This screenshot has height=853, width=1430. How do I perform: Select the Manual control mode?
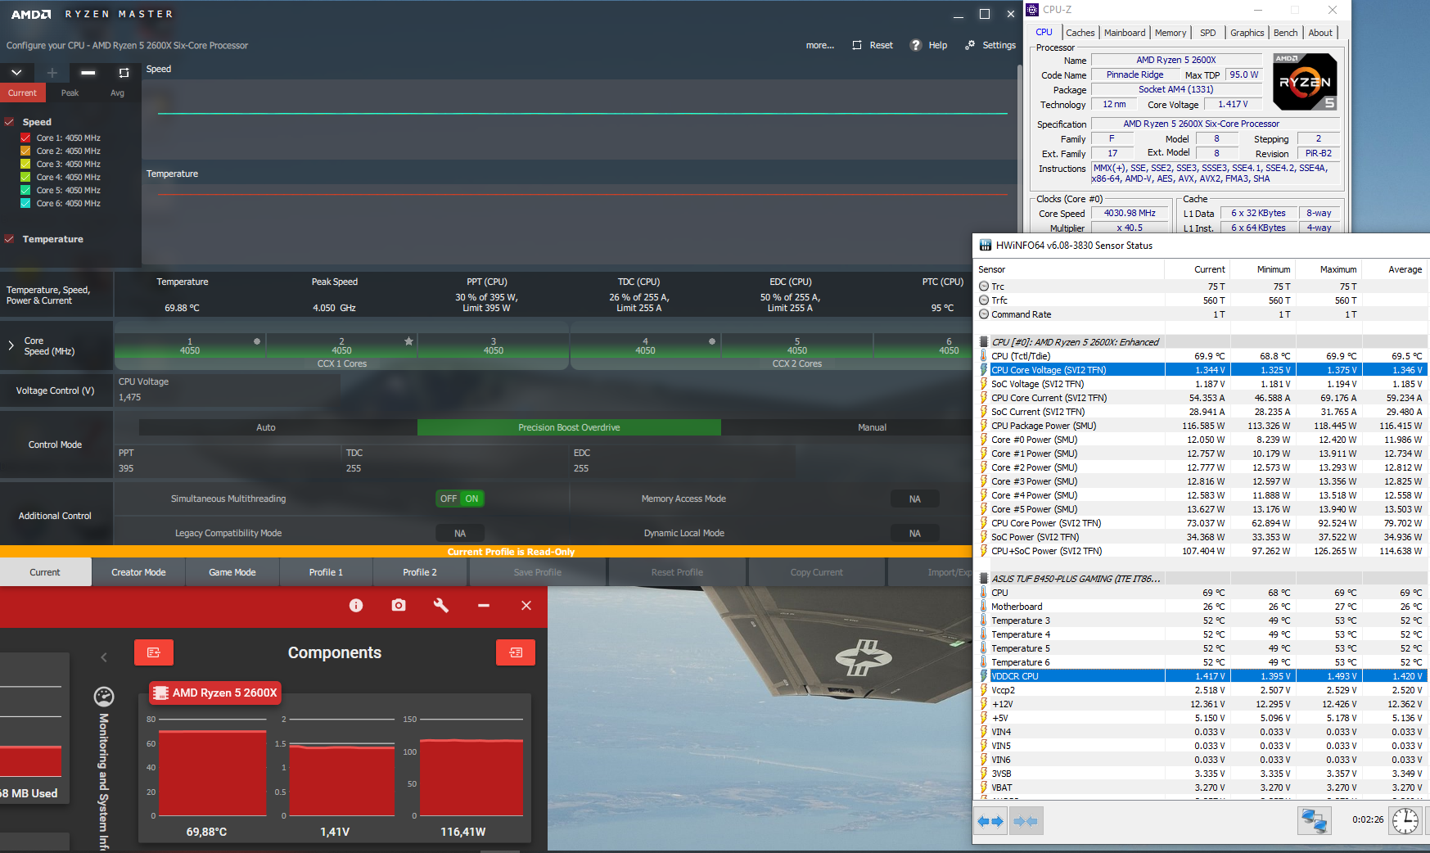pyautogui.click(x=872, y=427)
